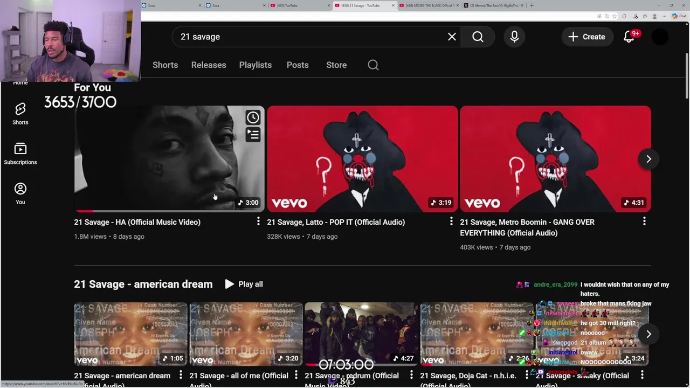Open the POP IT Official Audio title link
The height and width of the screenshot is (388, 690).
click(336, 222)
